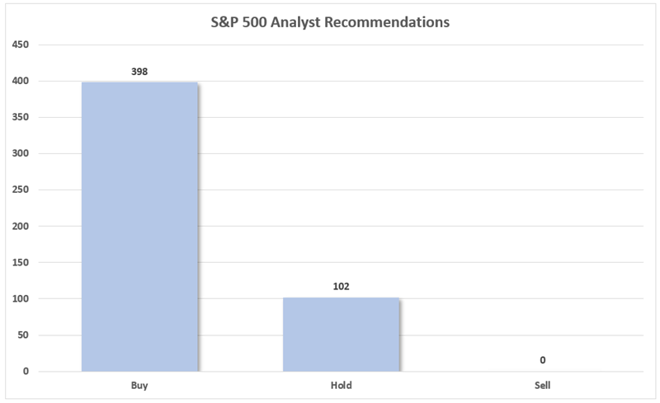
Task: Click the 300 vertical axis label
Action: coord(21,153)
